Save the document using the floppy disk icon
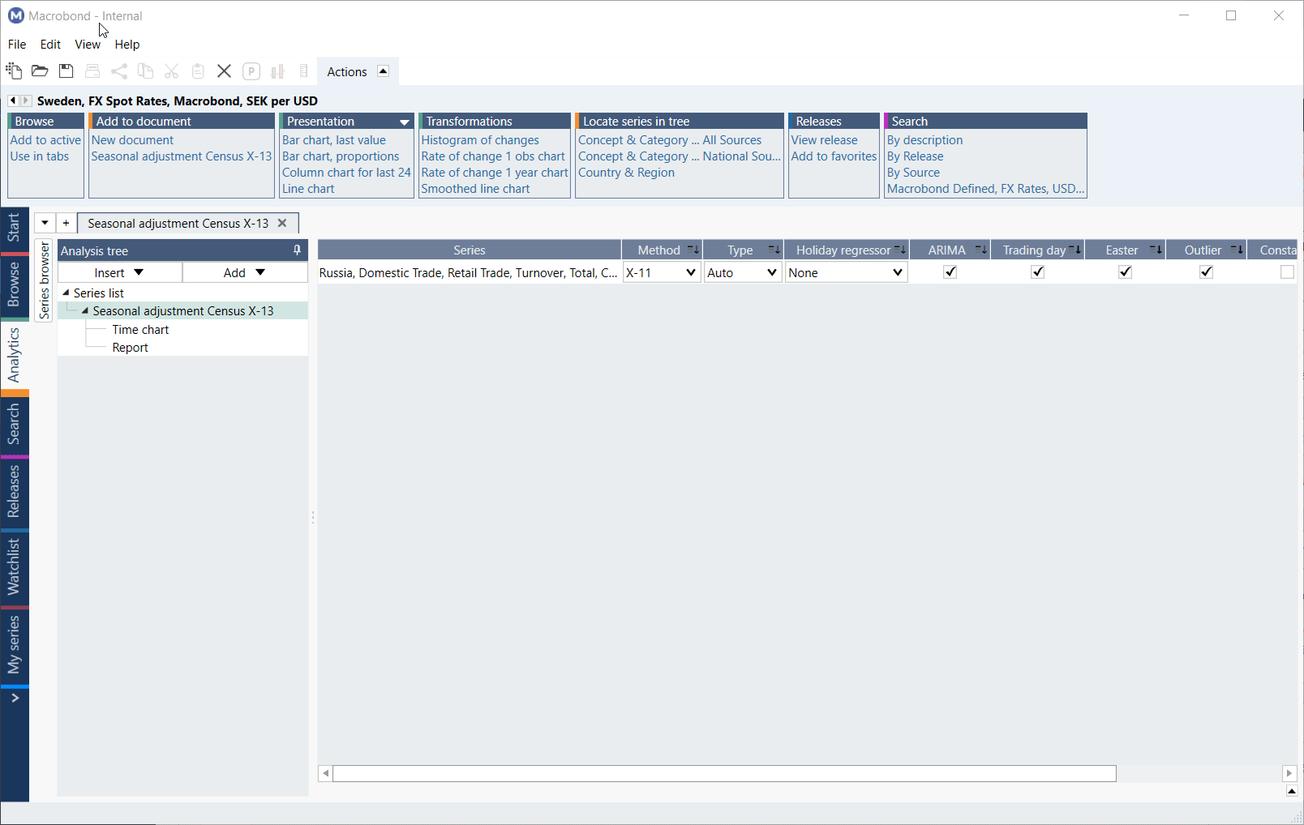 (x=66, y=71)
